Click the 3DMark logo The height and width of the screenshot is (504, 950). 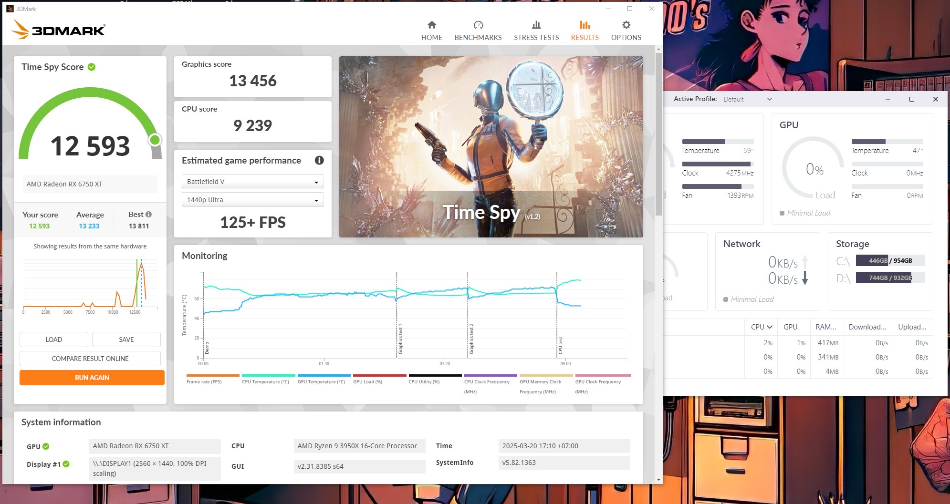coord(58,30)
